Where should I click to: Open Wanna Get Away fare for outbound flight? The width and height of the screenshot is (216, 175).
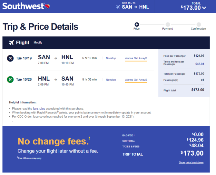point(136,58)
